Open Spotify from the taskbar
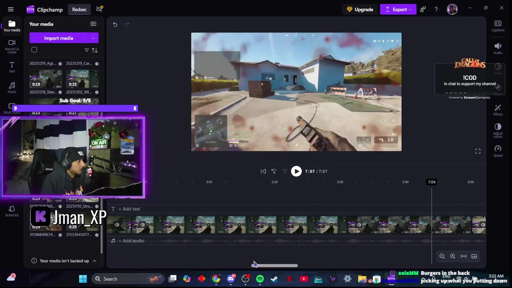Image resolution: width=512 pixels, height=288 pixels. pyautogui.click(x=260, y=279)
